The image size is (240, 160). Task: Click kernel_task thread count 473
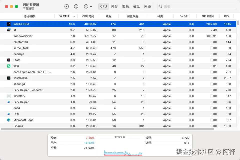point(113,48)
